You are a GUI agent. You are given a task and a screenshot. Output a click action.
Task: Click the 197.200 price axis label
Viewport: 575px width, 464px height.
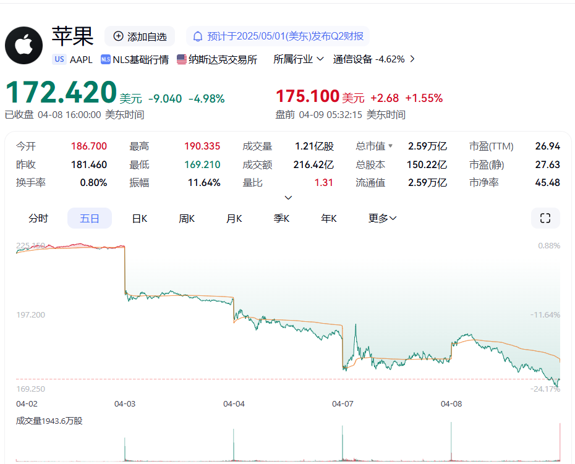[30, 315]
